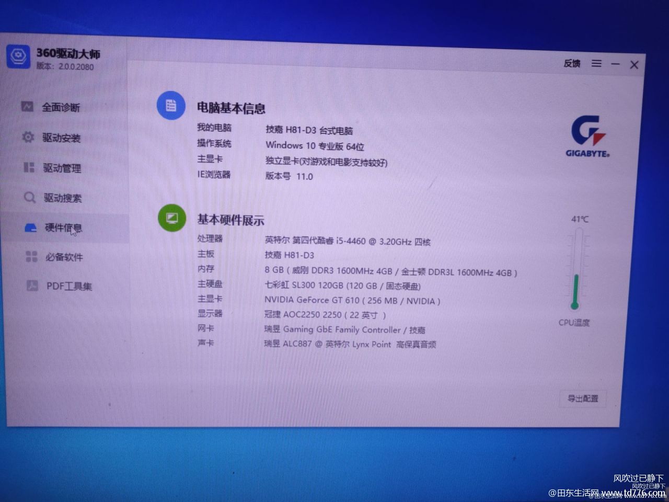Click the 主板 技嘉 H81-D3 value
This screenshot has height=502, width=669.
pos(290,255)
